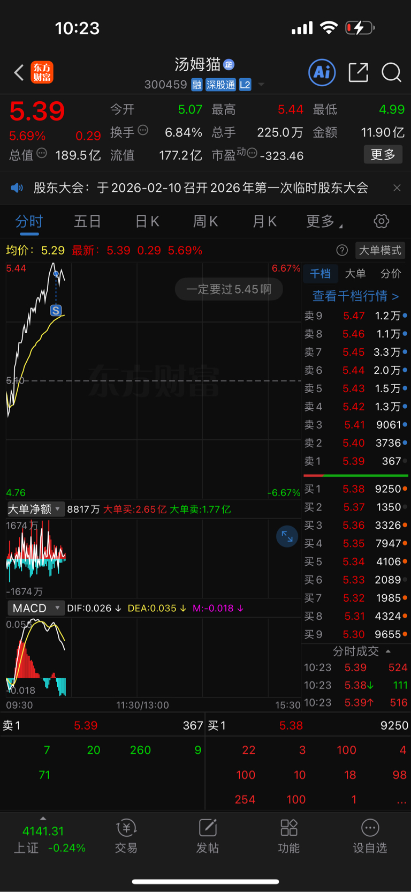Screen dimensions: 411x892
Task: Tap the MACD histogram chart area
Action: point(154,658)
